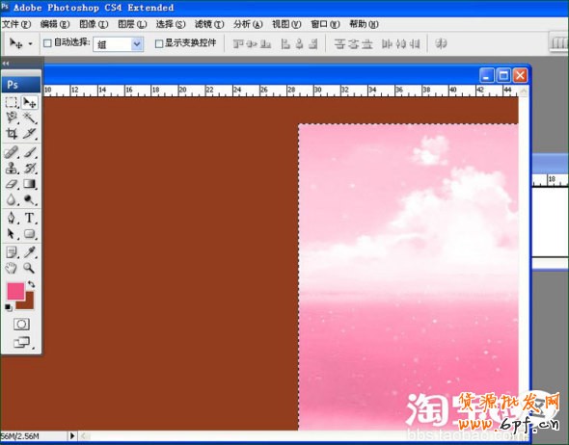Open the 组 auto-select dropdown
This screenshot has width=569, height=445.
119,44
